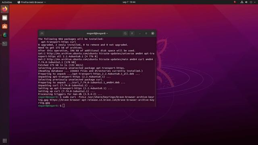Open Activities overview
Screen dimensions: 258x145
(7, 2)
